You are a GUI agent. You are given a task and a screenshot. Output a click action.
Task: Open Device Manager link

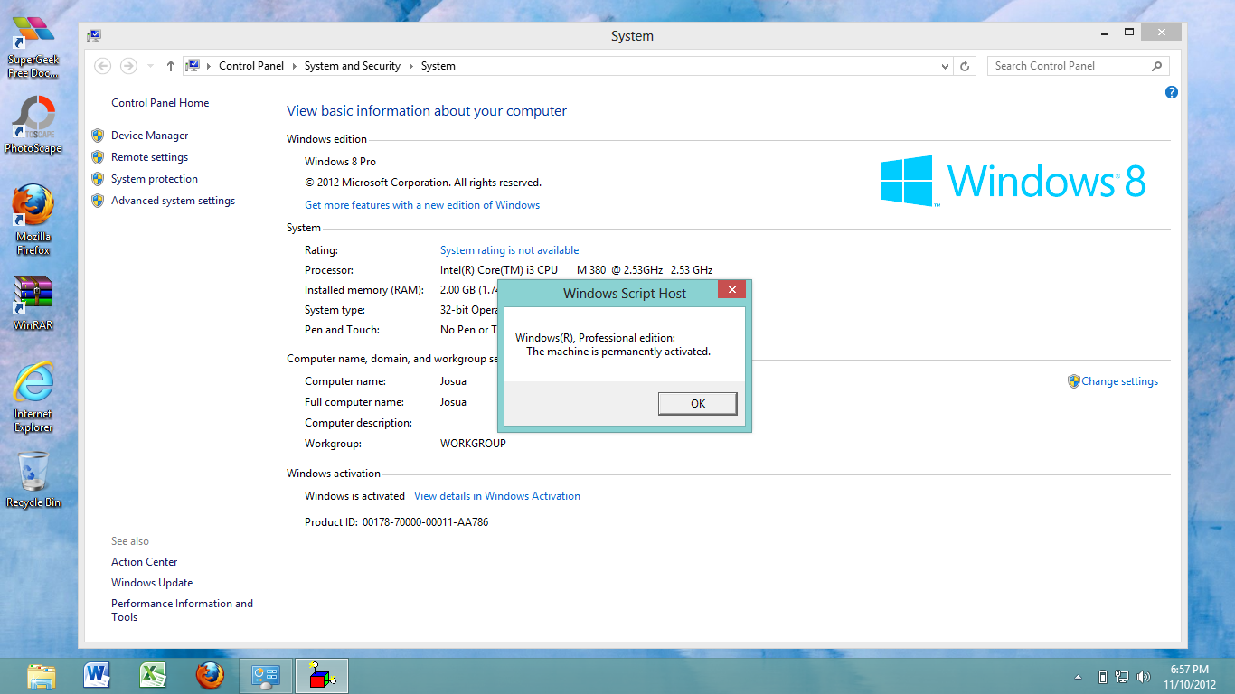pyautogui.click(x=150, y=136)
